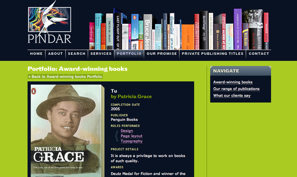Click the 'Tu' book title text
This screenshot has width=297, height=177.
[x=114, y=91]
